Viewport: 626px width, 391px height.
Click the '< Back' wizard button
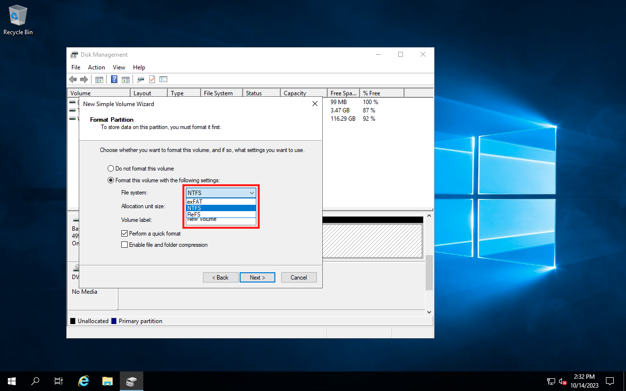(221, 278)
